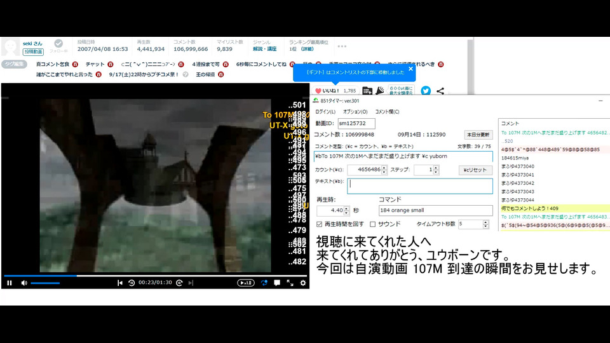Open the seki さん uploader link
Image resolution: width=610 pixels, height=343 pixels.
pos(32,44)
